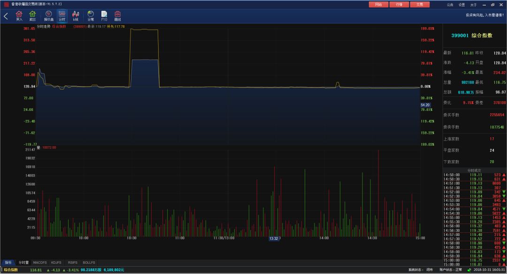This screenshot has width=507, height=274.
Task: Select the 14:56:30 trade row
Action: point(474,230)
